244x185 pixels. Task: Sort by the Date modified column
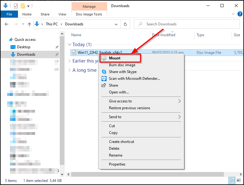(x=163, y=35)
